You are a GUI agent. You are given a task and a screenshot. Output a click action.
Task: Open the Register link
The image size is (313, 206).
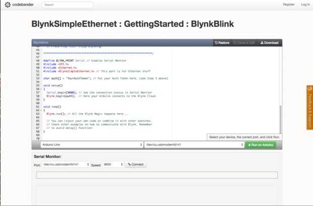tap(289, 5)
